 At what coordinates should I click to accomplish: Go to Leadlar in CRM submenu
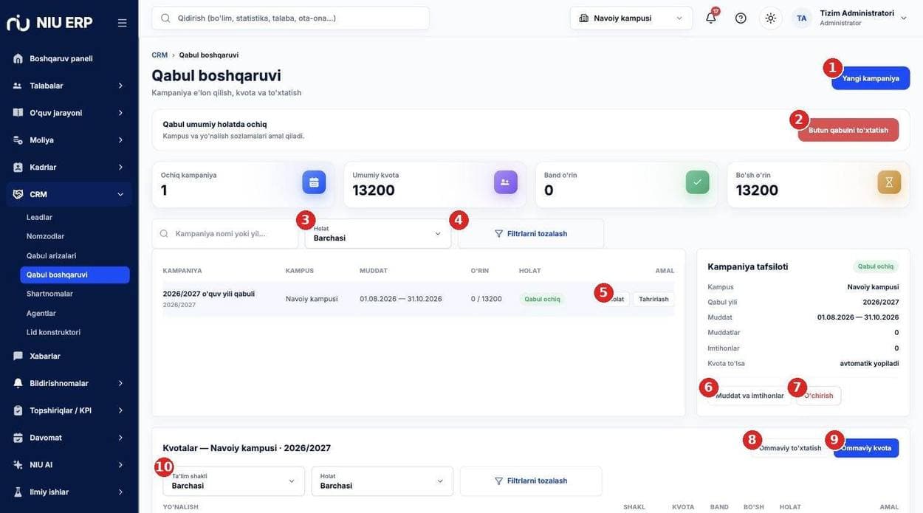coord(40,217)
